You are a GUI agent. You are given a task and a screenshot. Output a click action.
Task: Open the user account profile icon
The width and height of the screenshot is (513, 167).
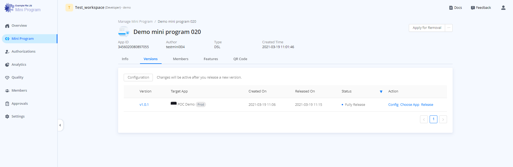503,8
